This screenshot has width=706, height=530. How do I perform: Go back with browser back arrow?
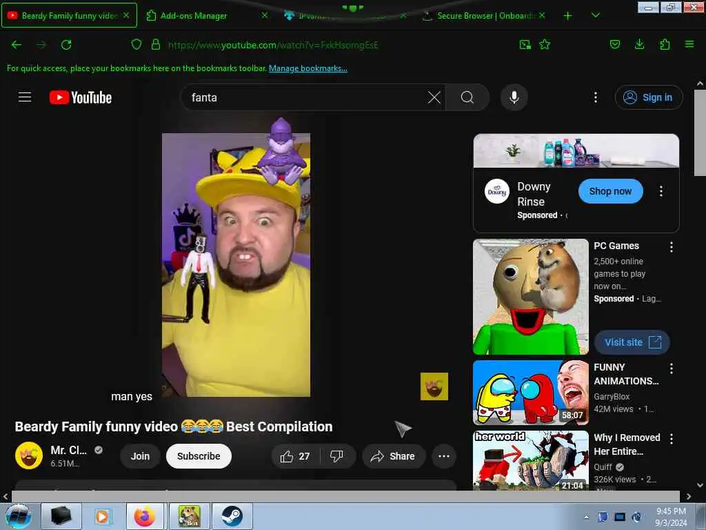coord(17,45)
